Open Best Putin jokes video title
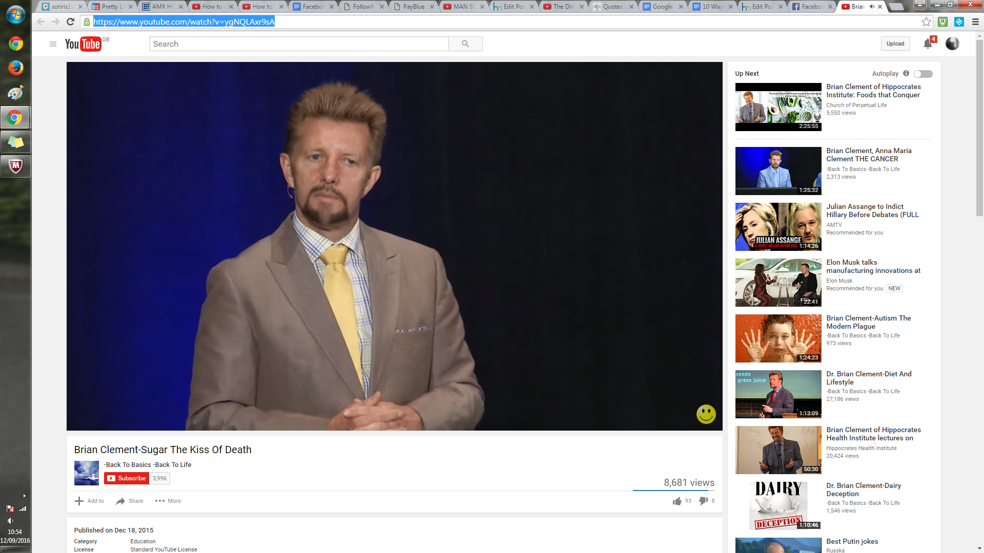This screenshot has height=553, width=984. point(852,541)
